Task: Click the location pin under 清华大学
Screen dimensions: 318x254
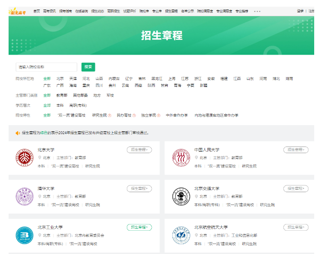Action: coord(40,196)
